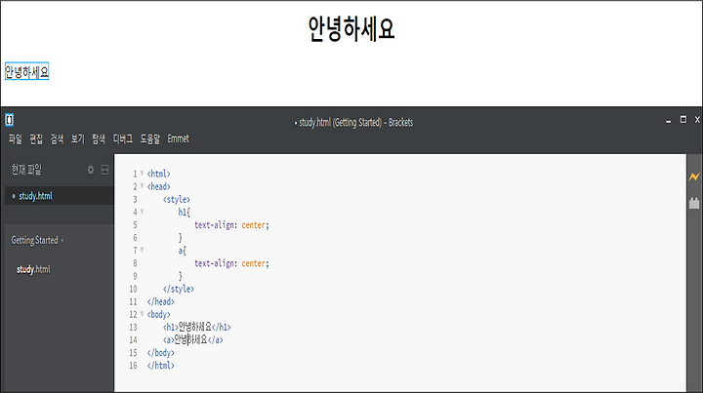The image size is (703, 393).
Task: Click the </head> closing tag
Action: (x=160, y=301)
